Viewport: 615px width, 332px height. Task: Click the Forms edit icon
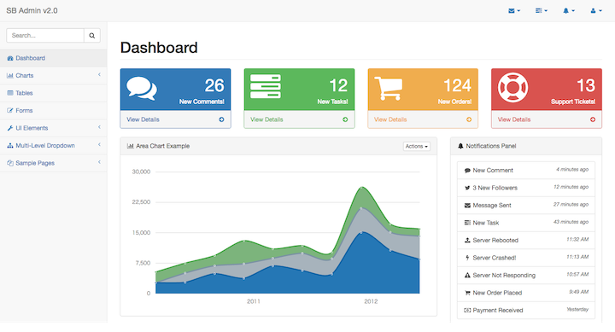click(10, 111)
